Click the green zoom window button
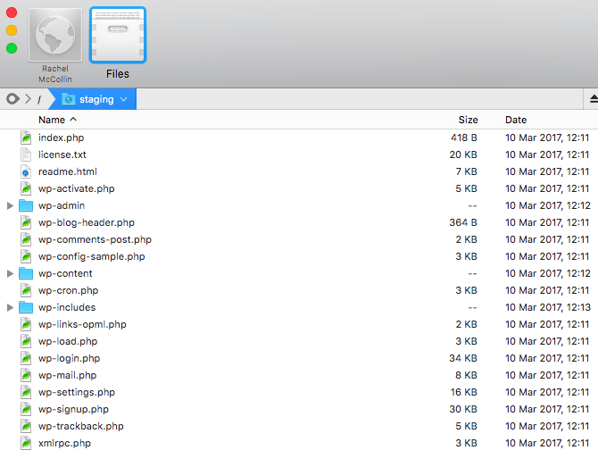Viewport: 598px width, 467px height. click(x=12, y=48)
